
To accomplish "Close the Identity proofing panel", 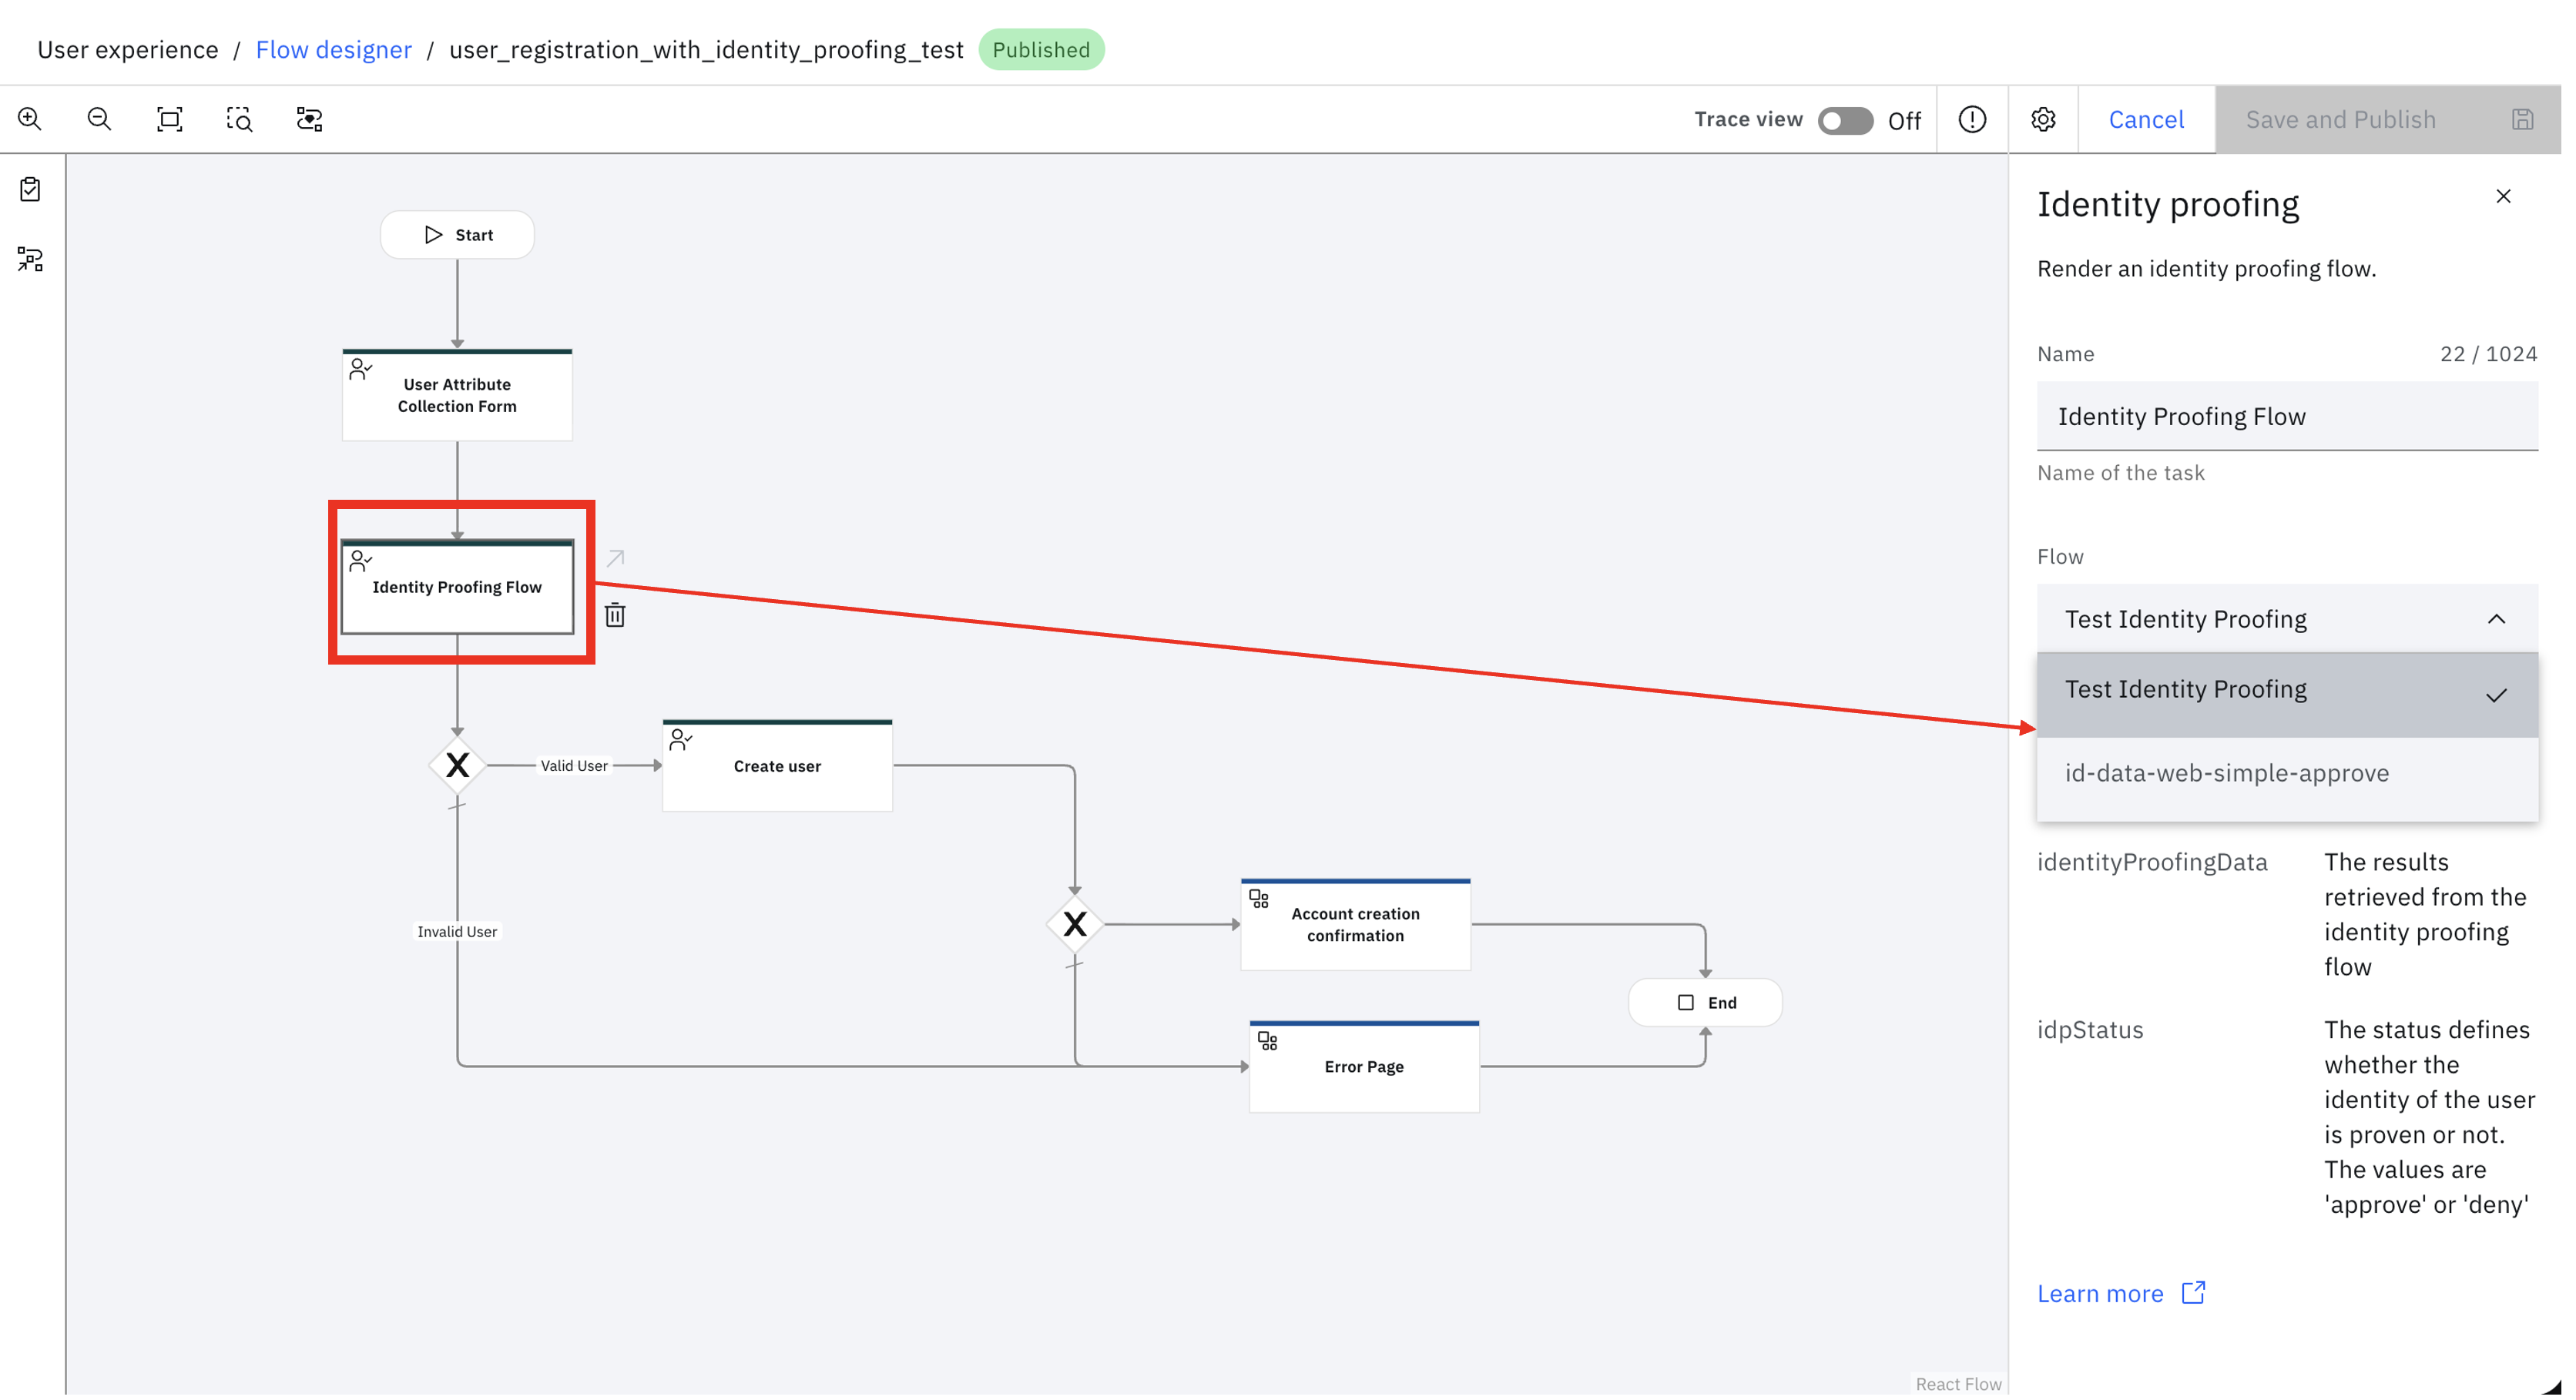I will pos(2503,196).
